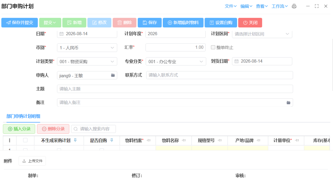Open folder icon in 备注 field
This screenshot has height=179, width=333.
pos(288,103)
